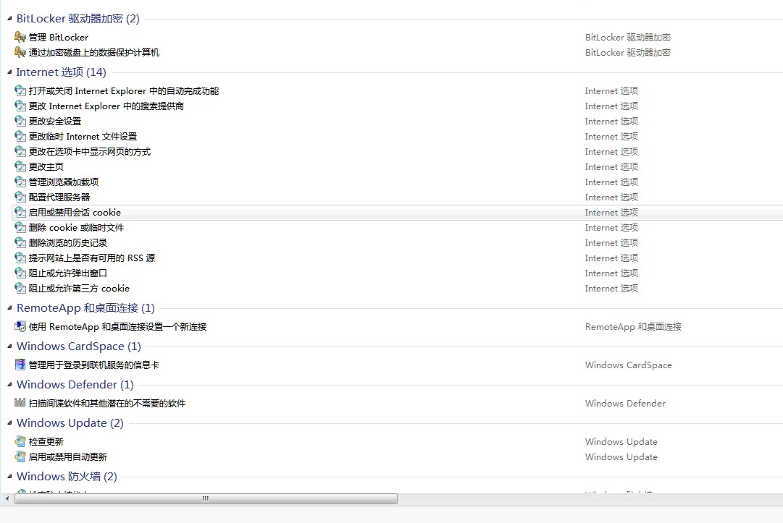This screenshot has width=783, height=523.
Task: Collapse the Internet 选项 group arrow
Action: (x=9, y=72)
